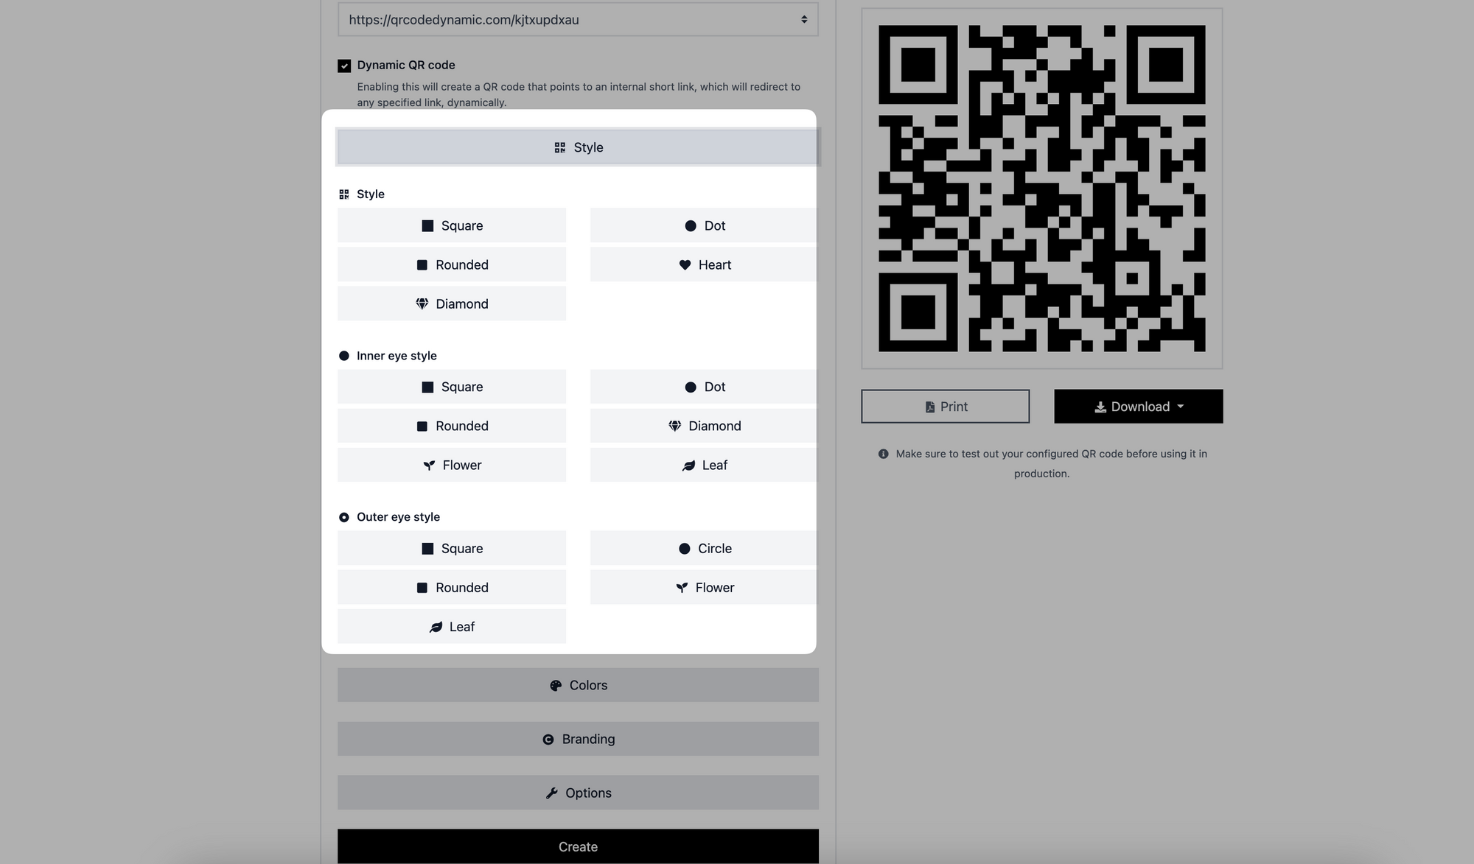Select the Dot style option
The width and height of the screenshot is (1474, 864).
[704, 224]
